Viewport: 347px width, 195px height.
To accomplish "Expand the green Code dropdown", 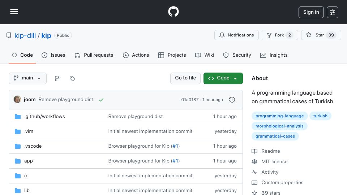I will [223, 78].
